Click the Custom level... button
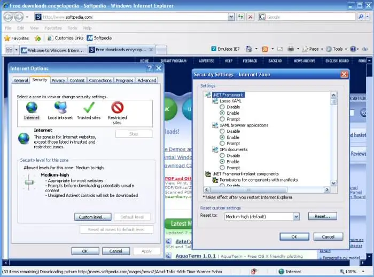374x277 pixels. pos(93,217)
